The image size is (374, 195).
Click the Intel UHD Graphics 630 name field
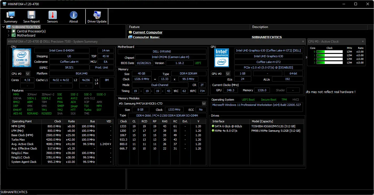pos(269,56)
